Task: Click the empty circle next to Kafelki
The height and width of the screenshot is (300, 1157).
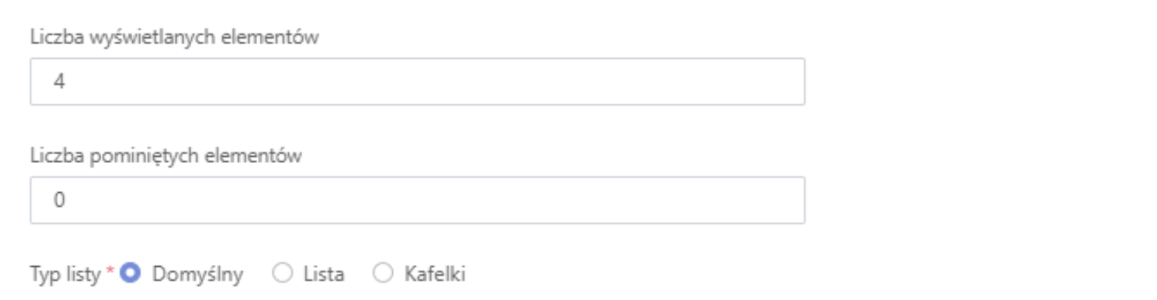Action: pos(383,274)
